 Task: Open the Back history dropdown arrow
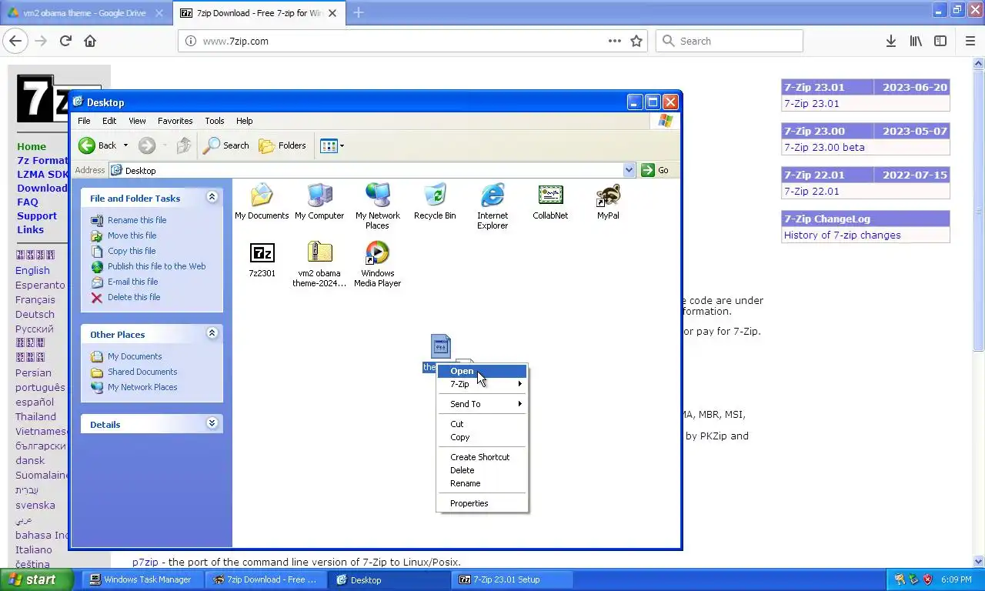tap(125, 145)
